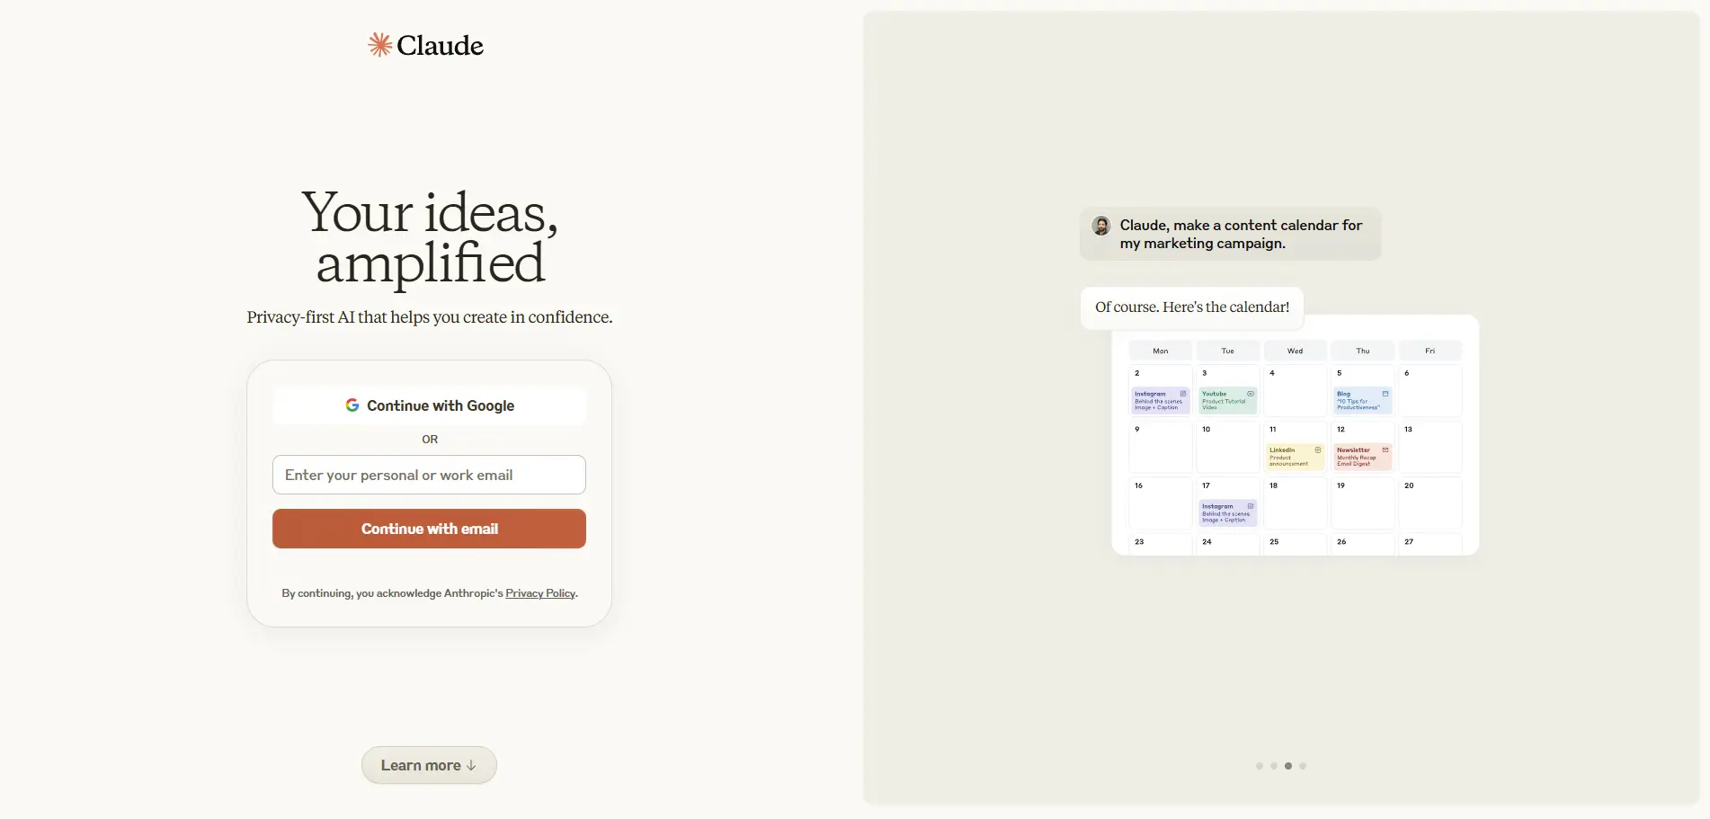Click the YouTube play icon on Tuesday's card

1251,394
